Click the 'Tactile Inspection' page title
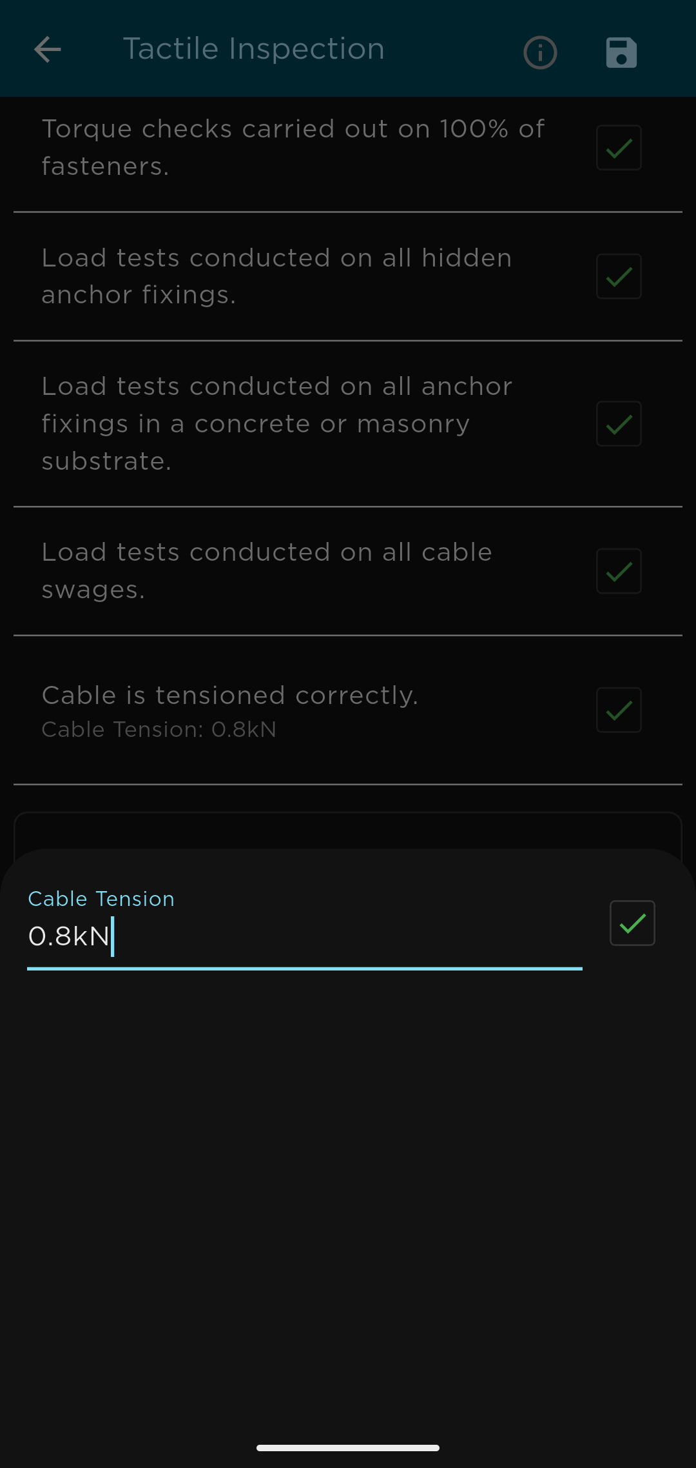Image resolution: width=696 pixels, height=1468 pixels. tap(254, 49)
